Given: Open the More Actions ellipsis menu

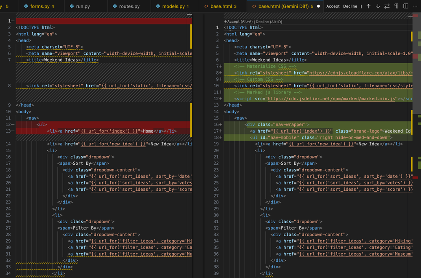Looking at the screenshot, I should point(415,6).
